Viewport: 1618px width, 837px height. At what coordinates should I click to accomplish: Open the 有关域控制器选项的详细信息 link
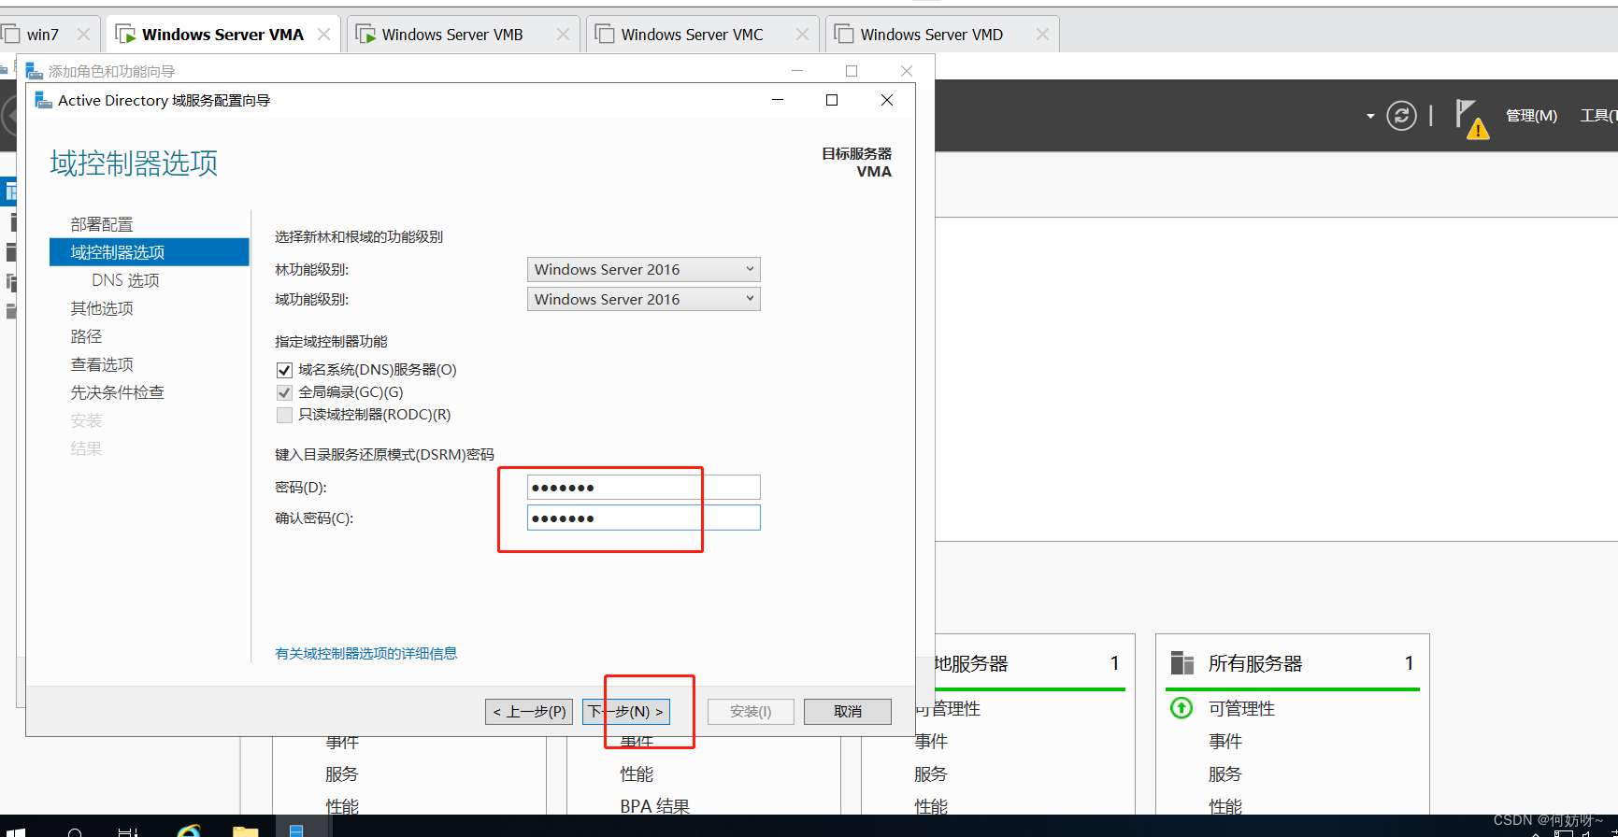click(366, 653)
